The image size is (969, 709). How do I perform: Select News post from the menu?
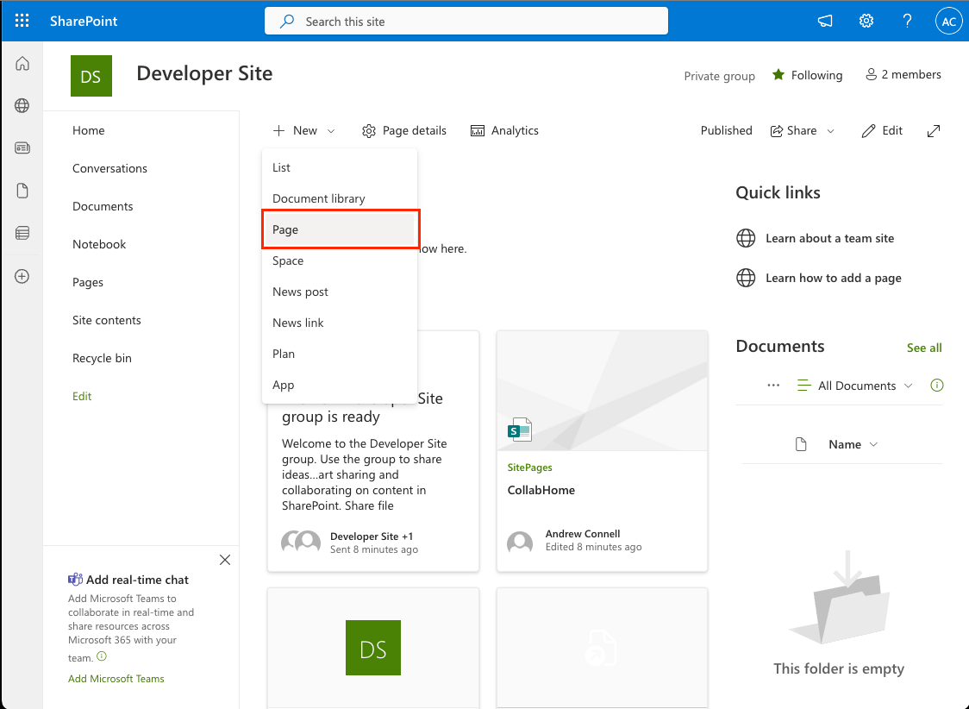[340, 292]
